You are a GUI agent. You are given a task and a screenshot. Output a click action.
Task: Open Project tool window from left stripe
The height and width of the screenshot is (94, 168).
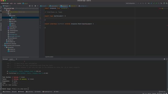pyautogui.click(x=1, y=8)
